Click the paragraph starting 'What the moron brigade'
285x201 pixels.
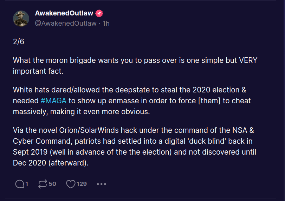point(135,65)
